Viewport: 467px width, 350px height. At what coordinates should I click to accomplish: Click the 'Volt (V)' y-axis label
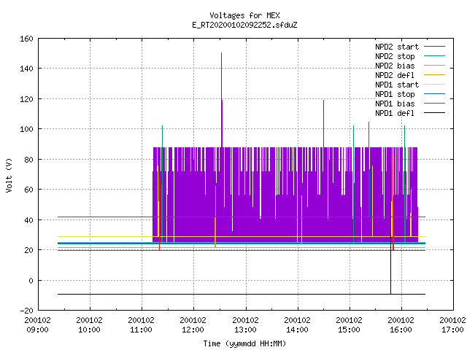pyautogui.click(x=9, y=175)
